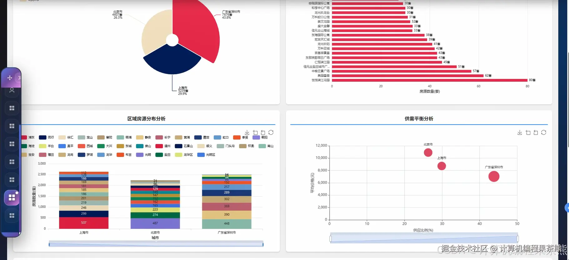The height and width of the screenshot is (260, 569).
Task: Click the 区域房源分布分析 panel title
Action: pos(146,119)
